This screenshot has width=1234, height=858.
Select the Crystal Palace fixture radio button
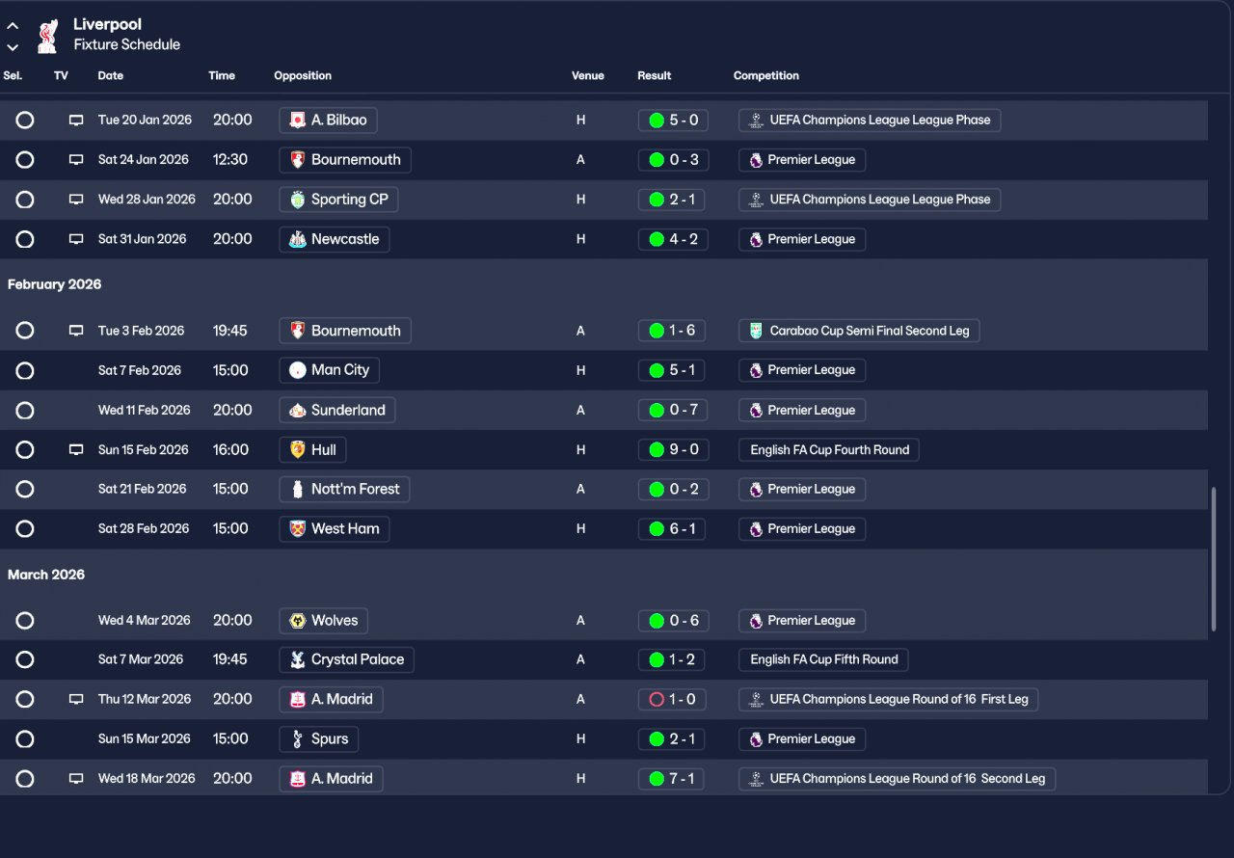click(x=25, y=659)
